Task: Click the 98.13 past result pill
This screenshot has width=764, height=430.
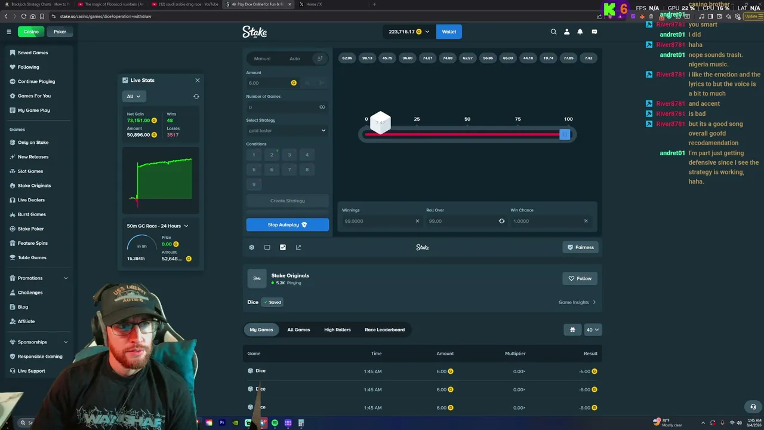Action: click(367, 58)
